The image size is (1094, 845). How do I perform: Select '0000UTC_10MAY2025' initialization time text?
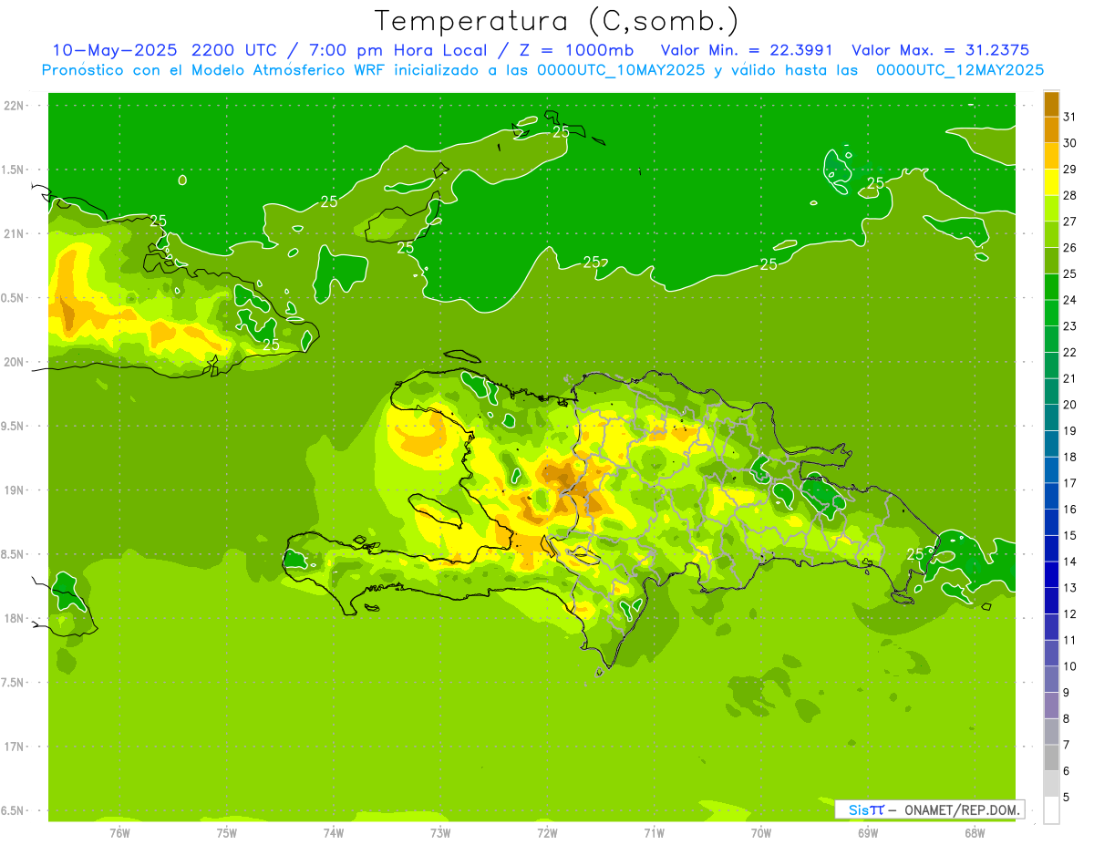tap(622, 70)
